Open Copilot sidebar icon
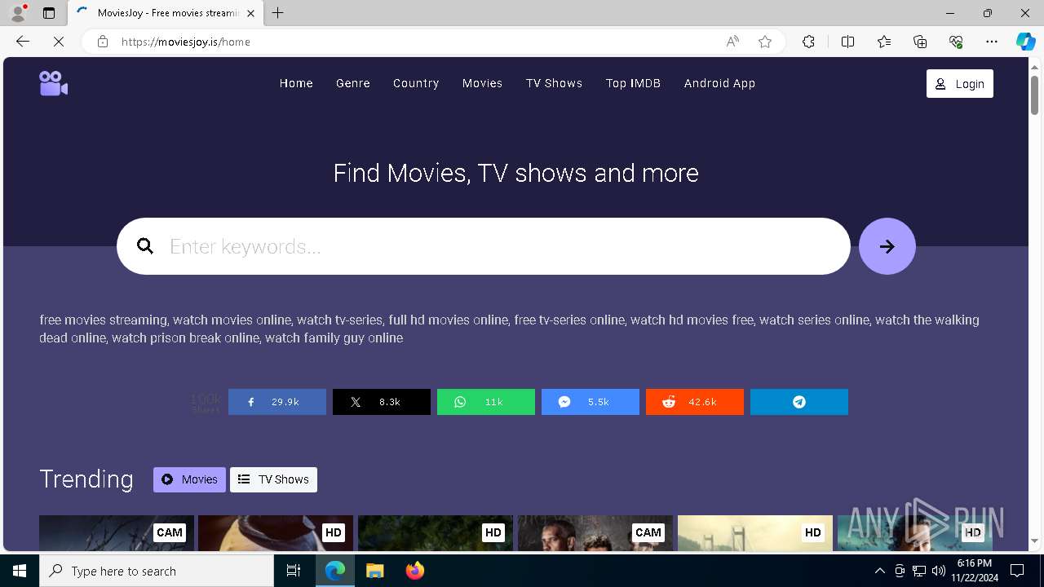 [1025, 42]
